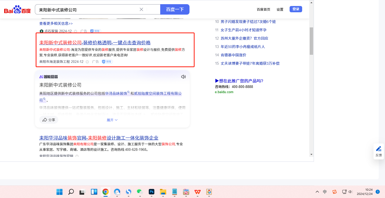Click the page's vertical scrollbar thumb
Screen dimensions: 385x198
coord(311,40)
